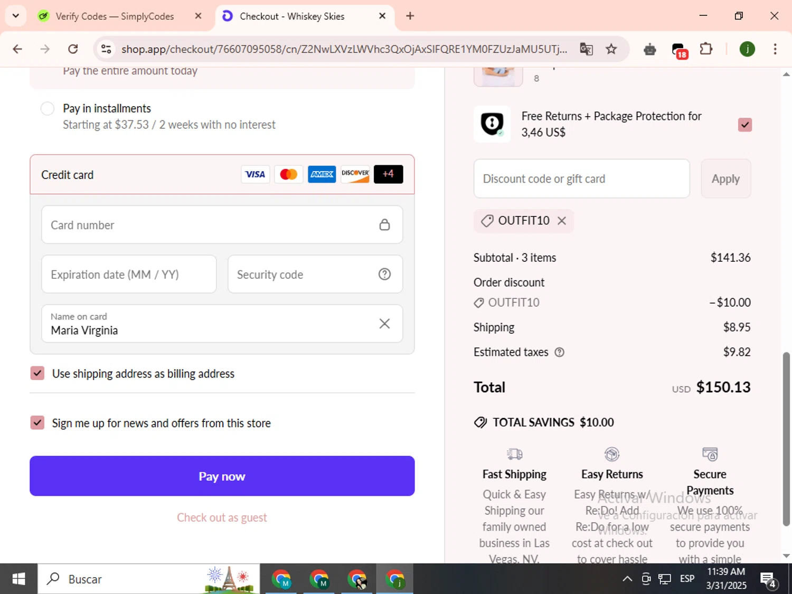The image size is (792, 594).
Task: Click the Buscar taskbar search box
Action: 148,579
